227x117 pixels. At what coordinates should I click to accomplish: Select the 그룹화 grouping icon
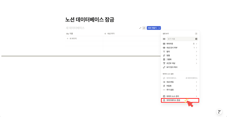point(164,59)
